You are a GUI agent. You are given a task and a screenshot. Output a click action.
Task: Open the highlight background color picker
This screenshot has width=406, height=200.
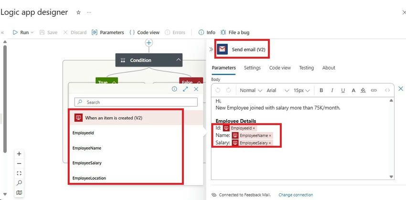[x=363, y=90]
